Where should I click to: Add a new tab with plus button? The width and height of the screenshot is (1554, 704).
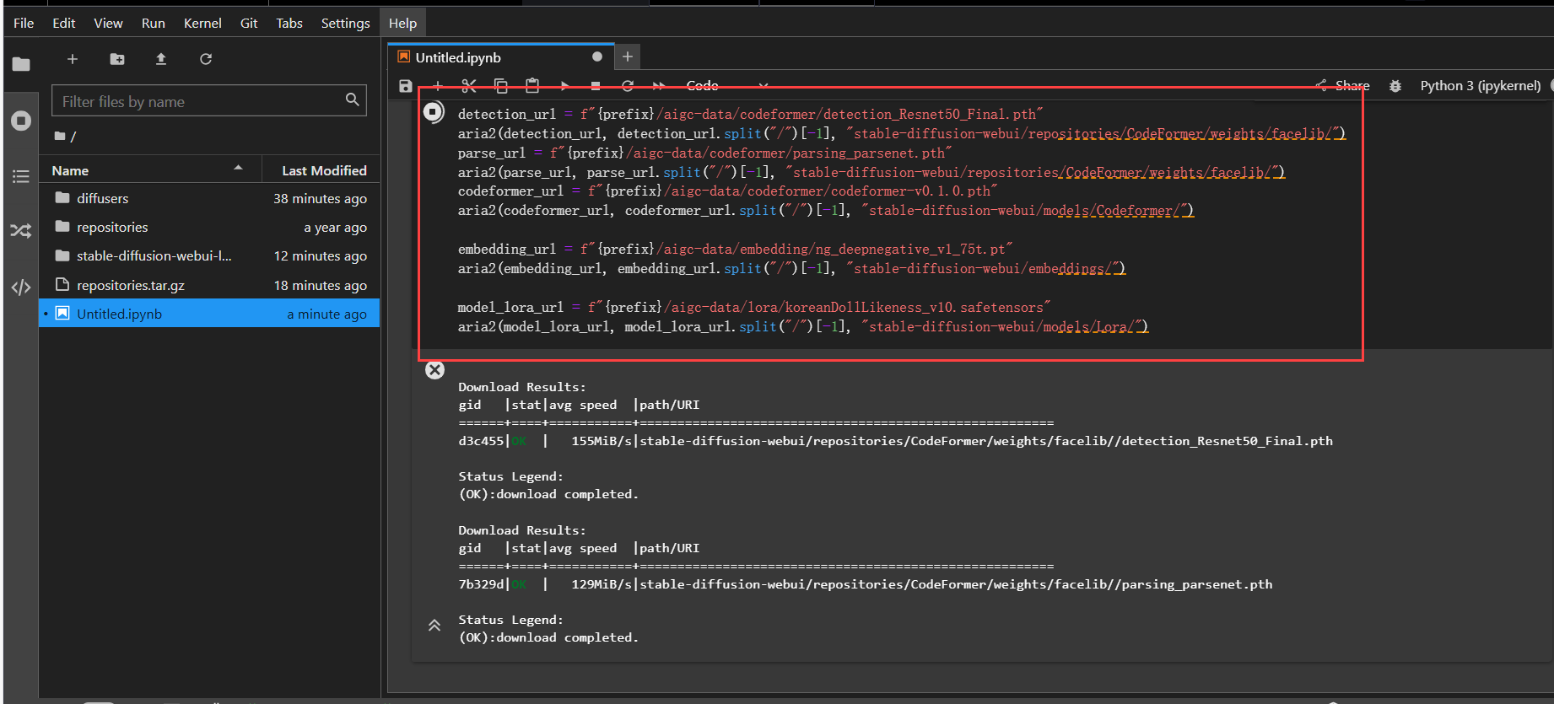click(628, 56)
